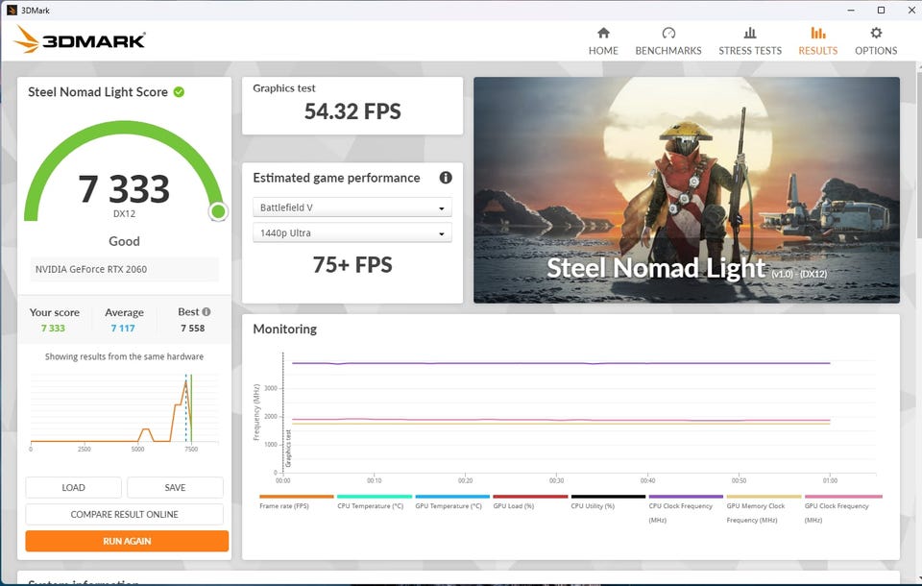This screenshot has height=586, width=922.
Task: Click the 7 558 best score value
Action: pyautogui.click(x=193, y=329)
